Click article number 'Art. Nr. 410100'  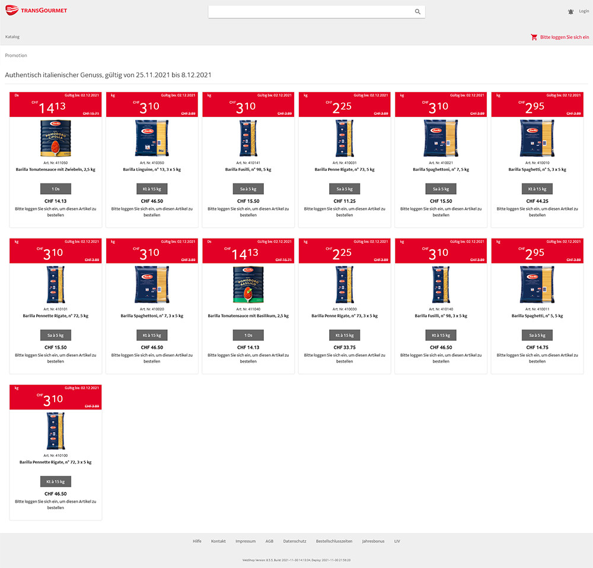pos(56,456)
